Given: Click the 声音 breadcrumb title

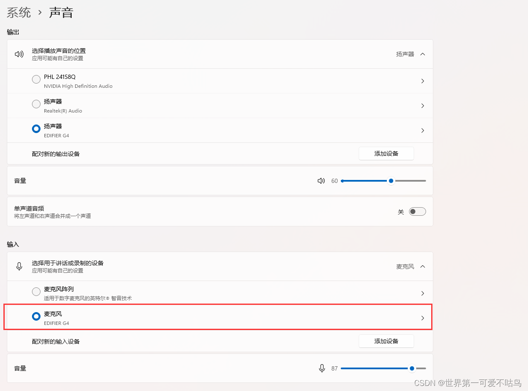Looking at the screenshot, I should (x=61, y=12).
